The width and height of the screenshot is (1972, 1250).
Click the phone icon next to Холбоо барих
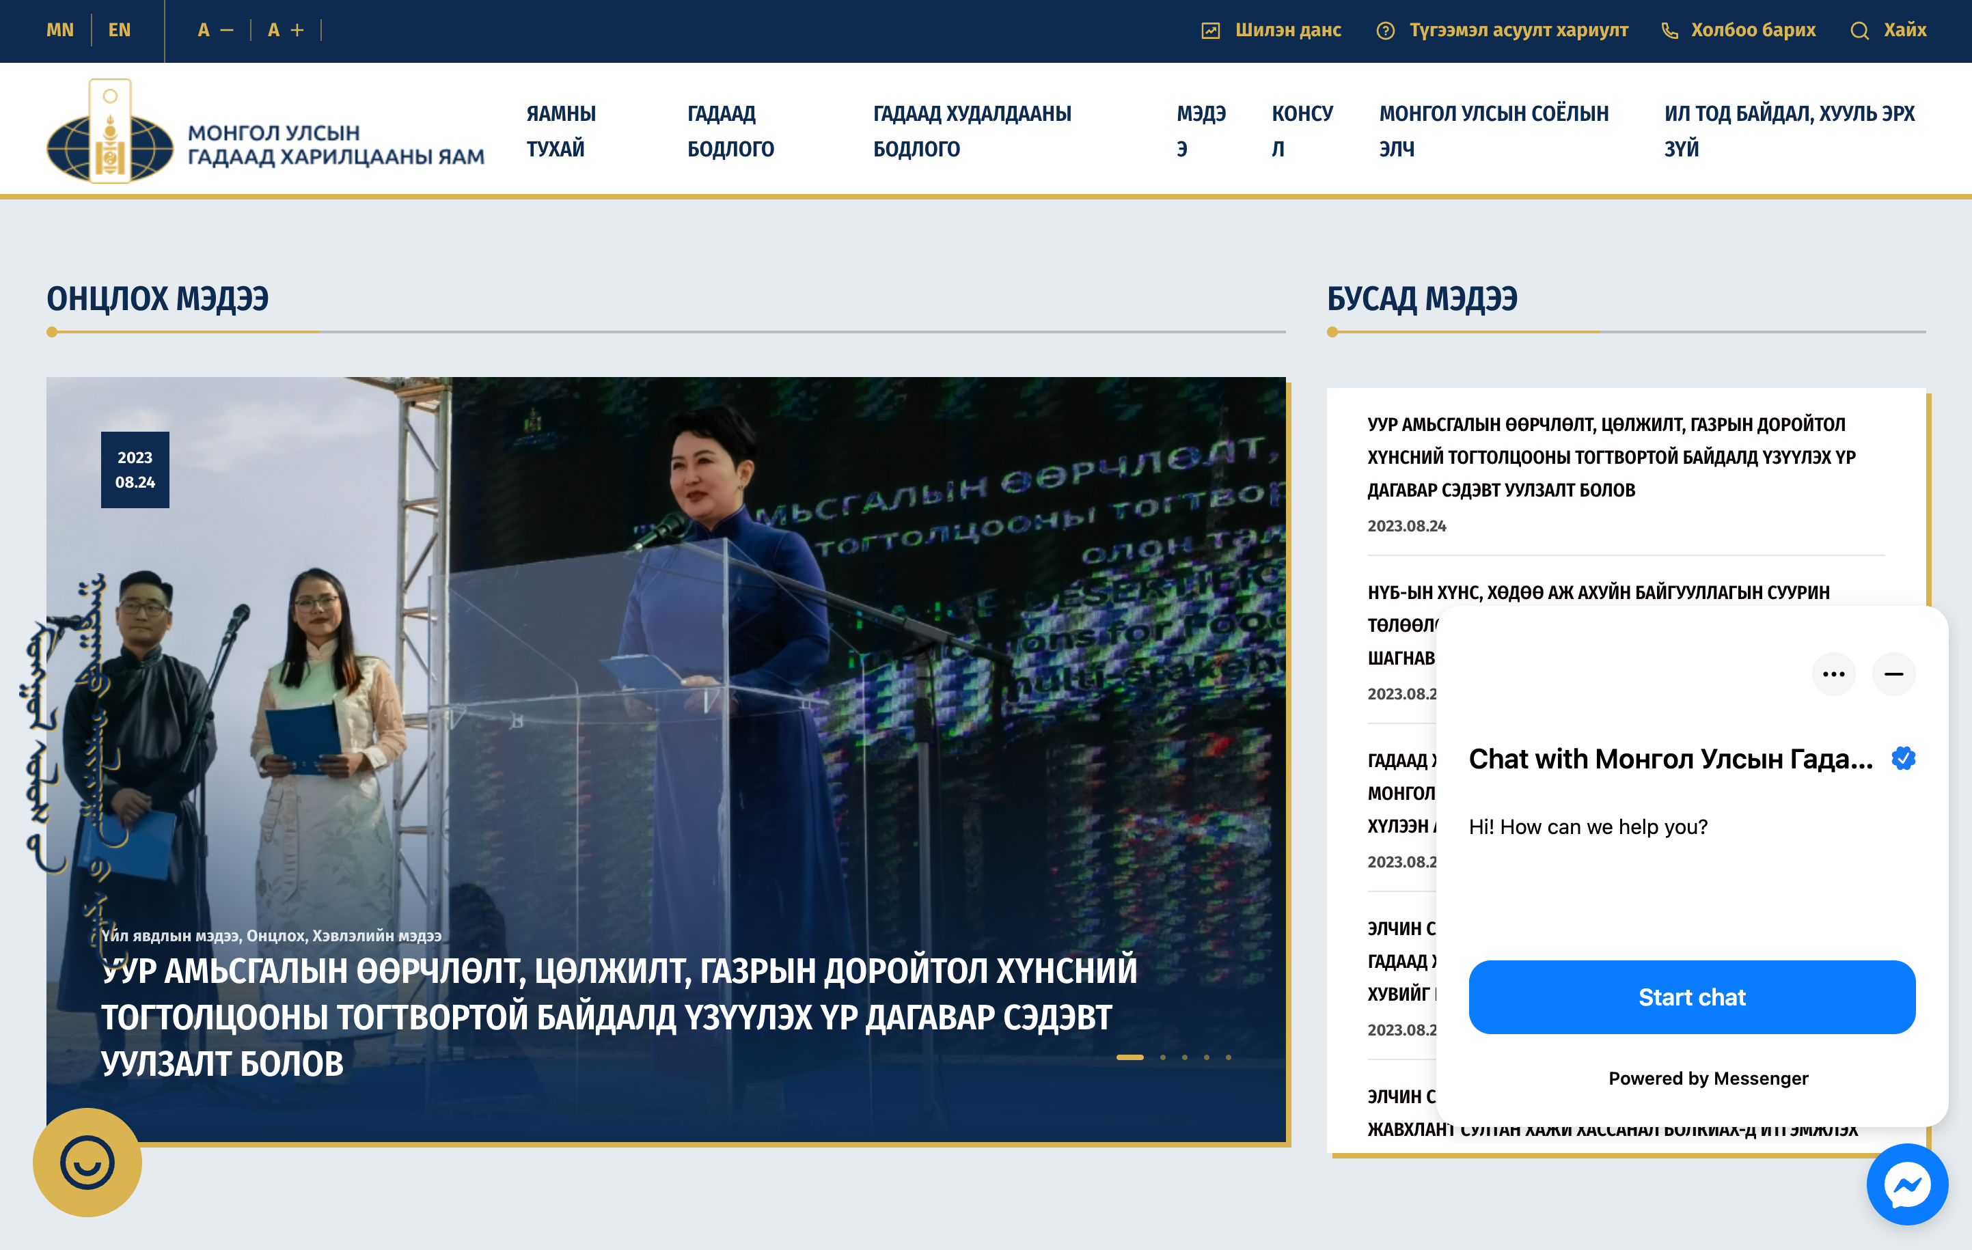coord(1669,30)
